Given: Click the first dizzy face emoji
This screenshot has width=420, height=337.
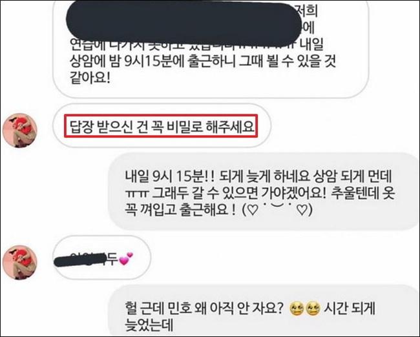Looking at the screenshot, I should pos(297,309).
